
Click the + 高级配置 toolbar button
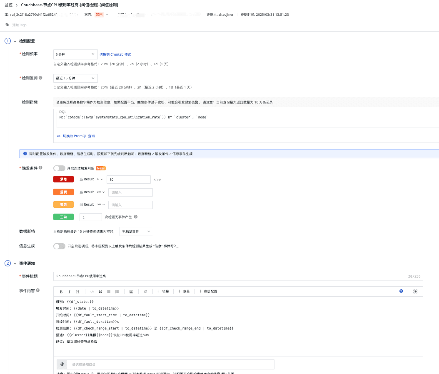pos(208,291)
